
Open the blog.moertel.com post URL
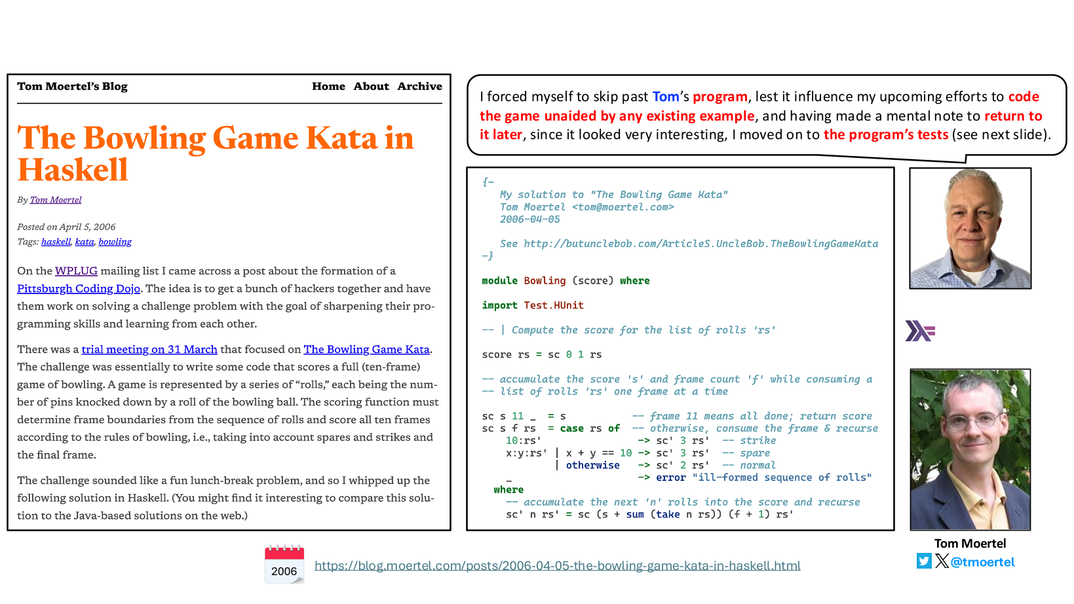558,565
